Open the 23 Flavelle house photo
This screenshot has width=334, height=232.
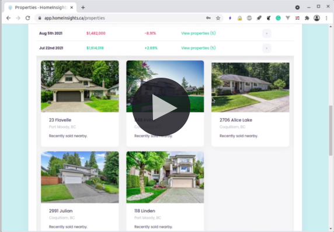pos(80,86)
